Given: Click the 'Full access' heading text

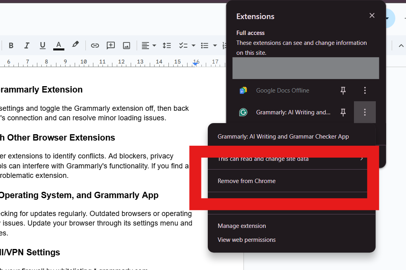Looking at the screenshot, I should point(250,33).
